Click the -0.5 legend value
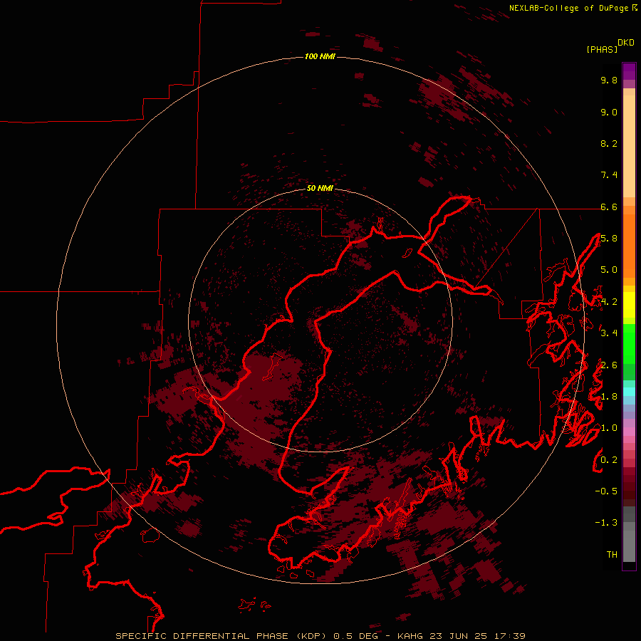Image resolution: width=641 pixels, height=641 pixels. 606,491
